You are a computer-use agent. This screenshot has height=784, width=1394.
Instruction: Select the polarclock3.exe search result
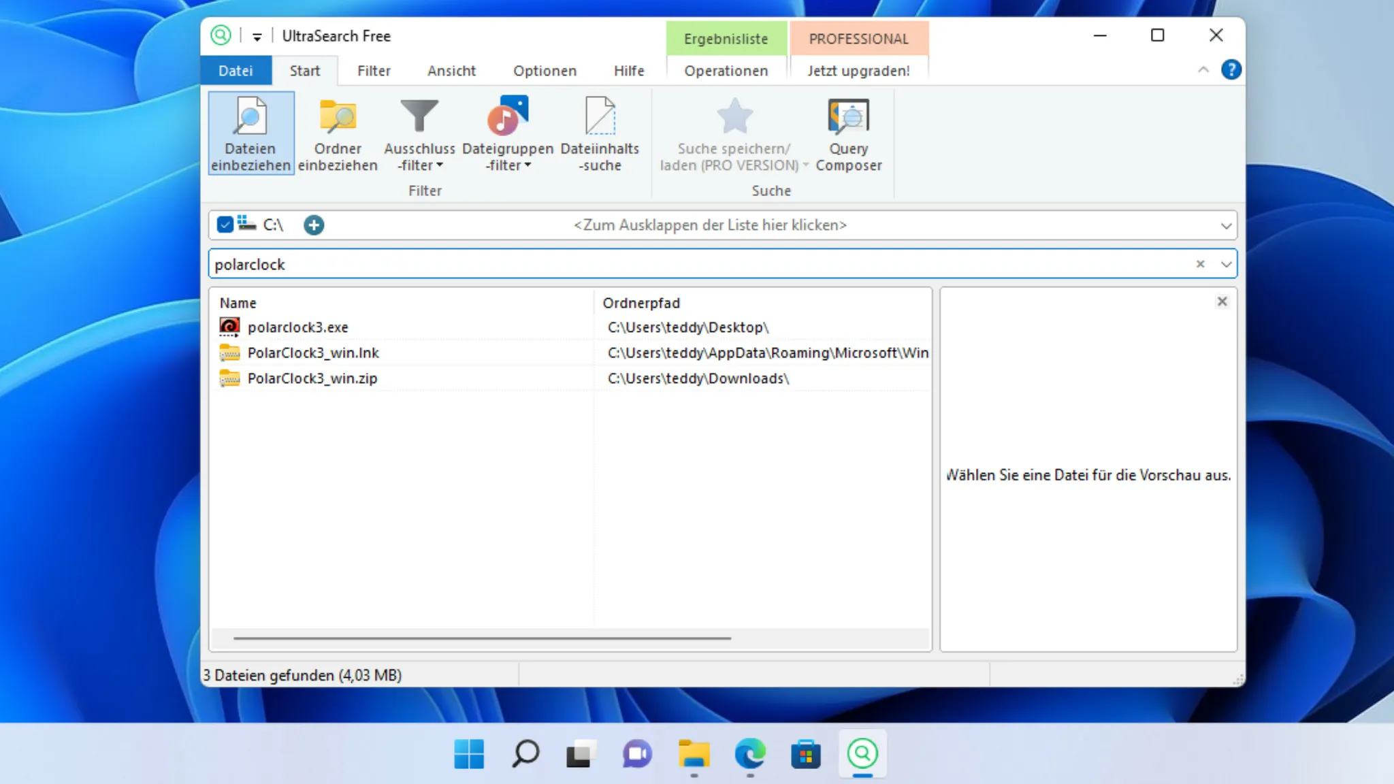(x=297, y=327)
